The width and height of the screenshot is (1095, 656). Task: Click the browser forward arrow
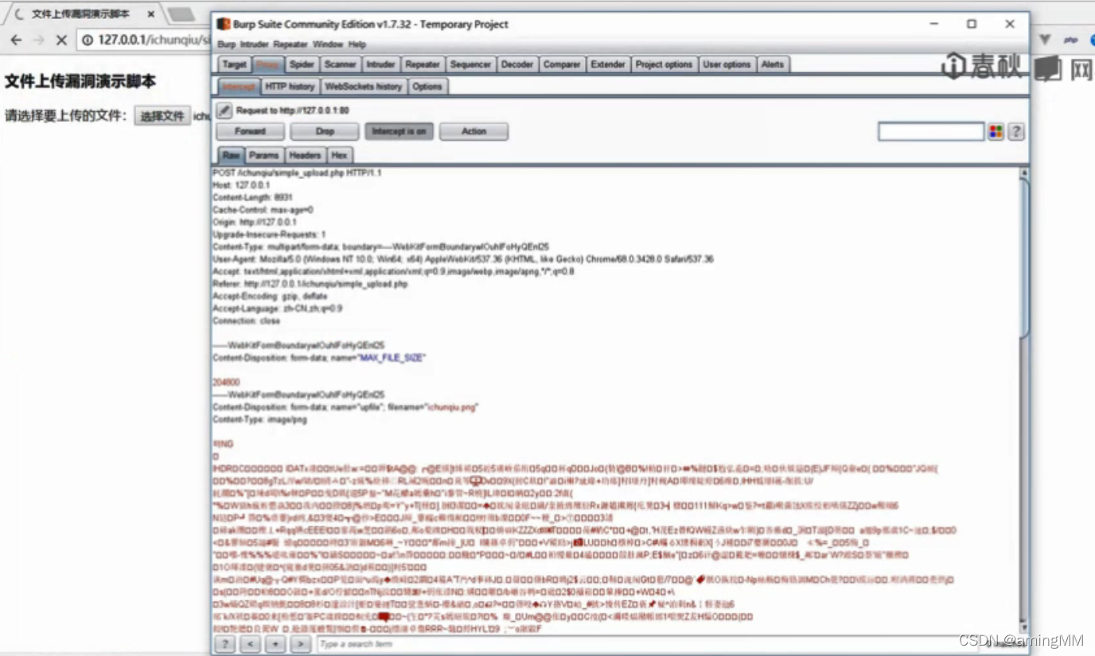(38, 40)
